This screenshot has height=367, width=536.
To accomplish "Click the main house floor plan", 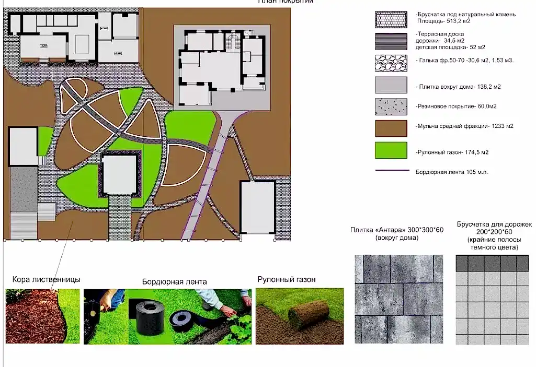I will tap(222, 68).
